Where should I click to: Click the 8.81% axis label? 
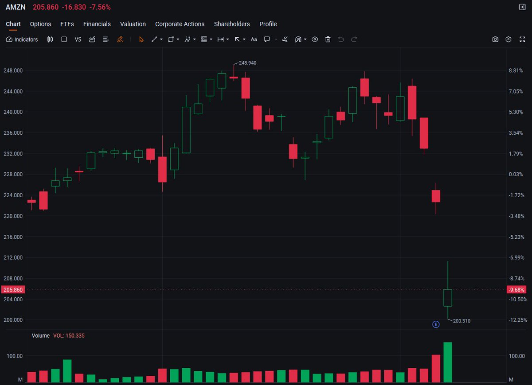516,70
